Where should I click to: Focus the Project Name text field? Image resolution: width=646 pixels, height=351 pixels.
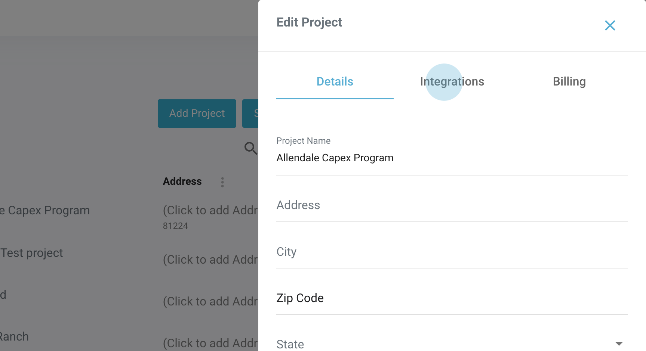(452, 158)
